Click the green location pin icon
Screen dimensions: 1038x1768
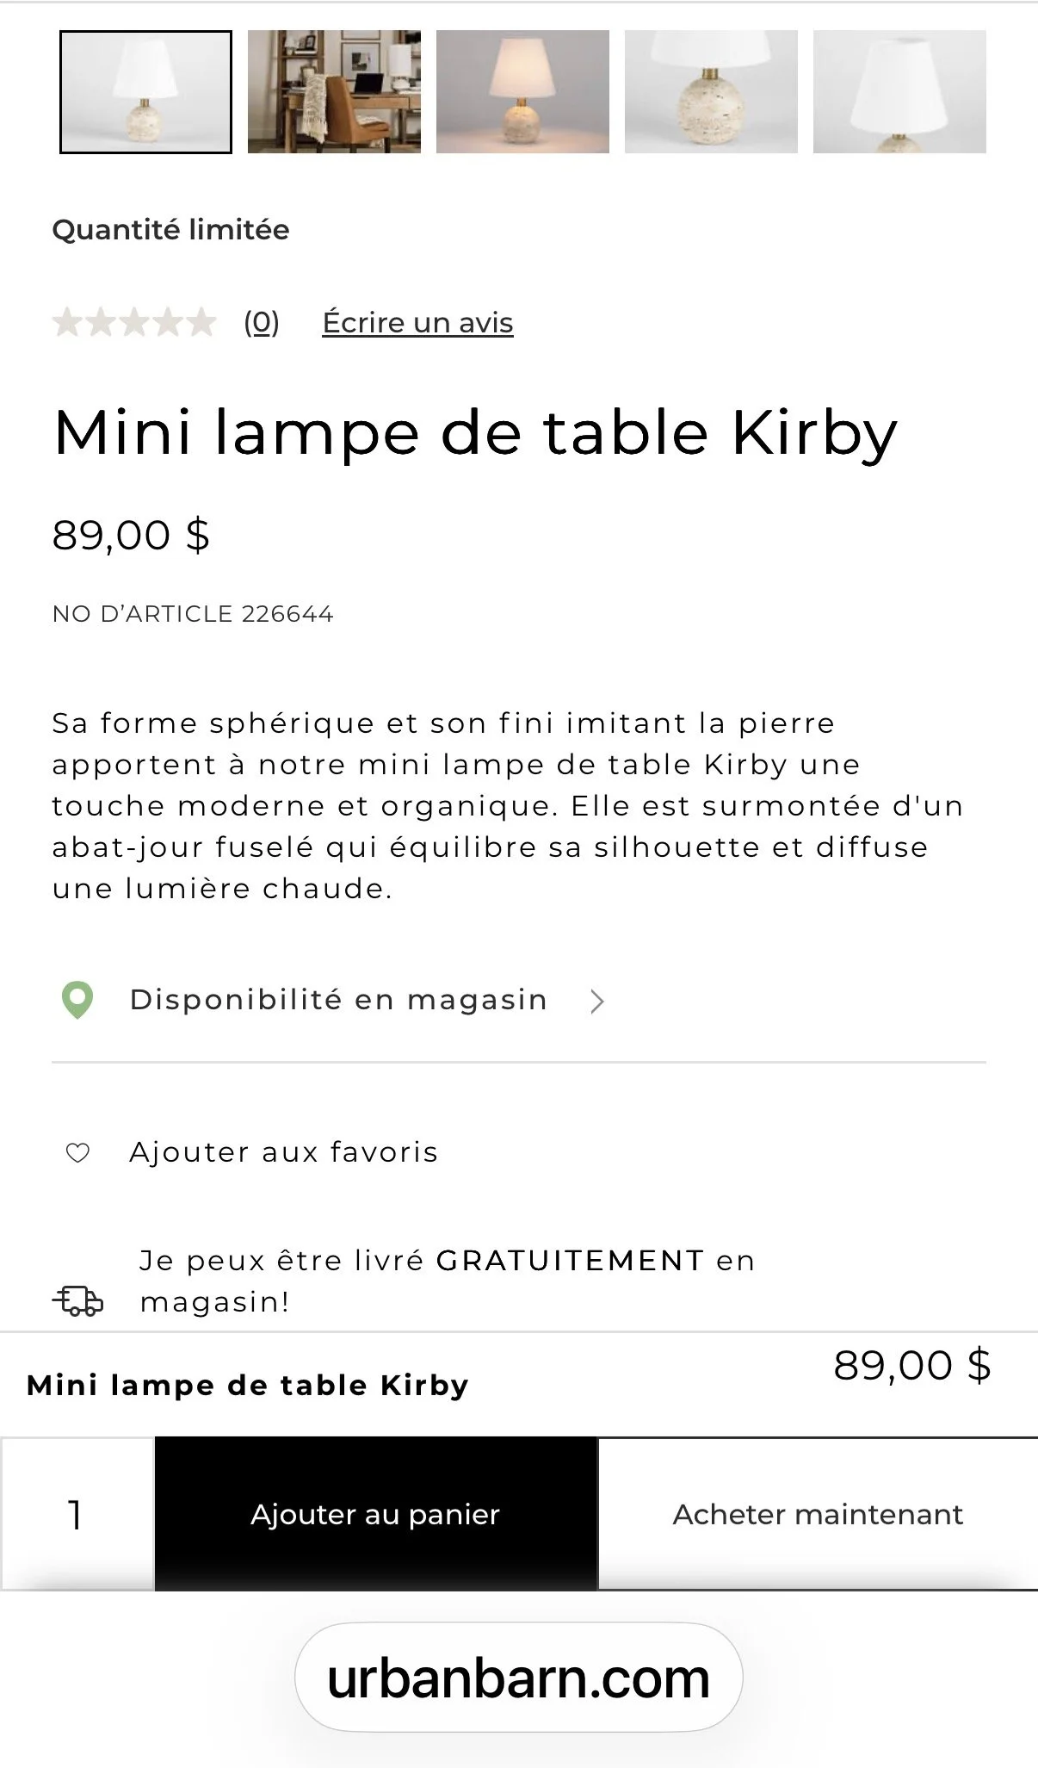(x=77, y=1001)
